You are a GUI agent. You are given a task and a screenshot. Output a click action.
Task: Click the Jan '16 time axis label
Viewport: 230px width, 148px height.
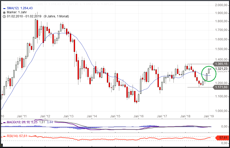pyautogui.click(x=139, y=116)
